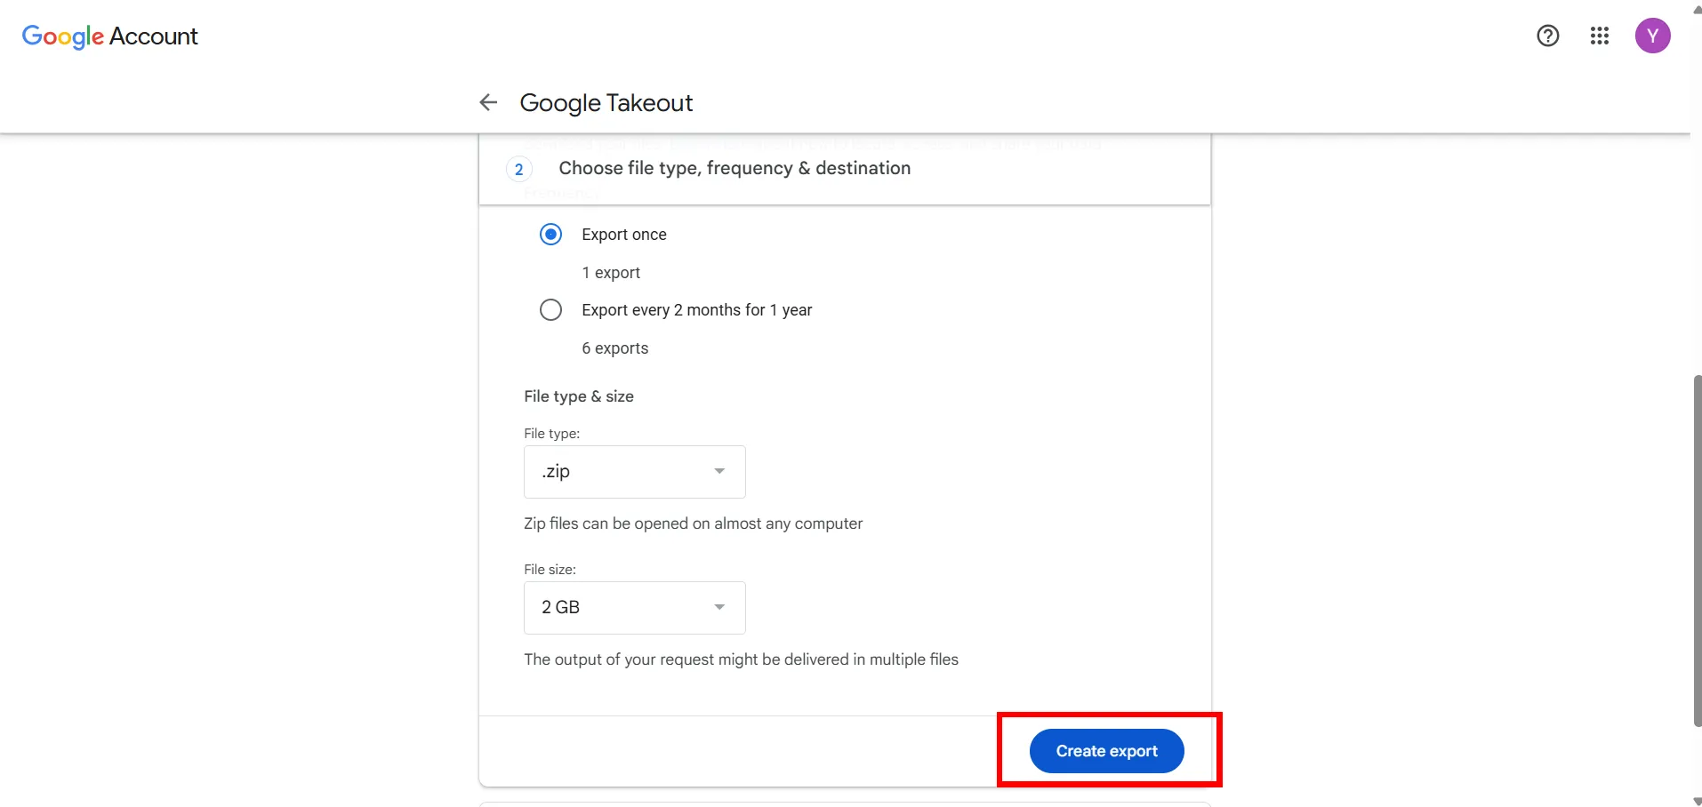
Task: Open the .zip file type selector
Action: pyautogui.click(x=633, y=472)
